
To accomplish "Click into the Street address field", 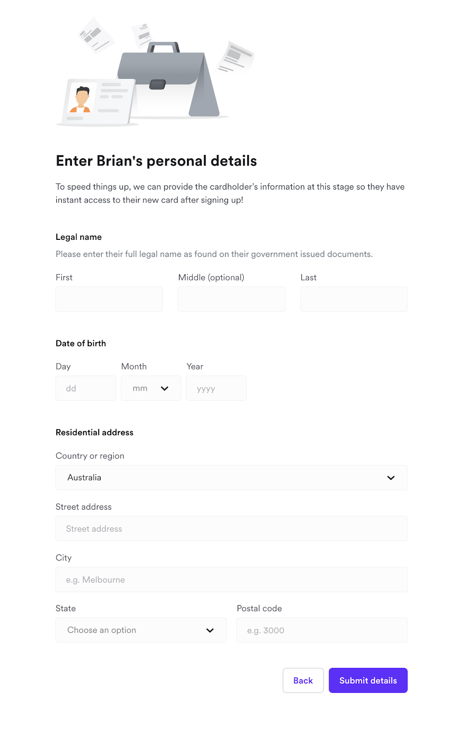I will (x=232, y=529).
